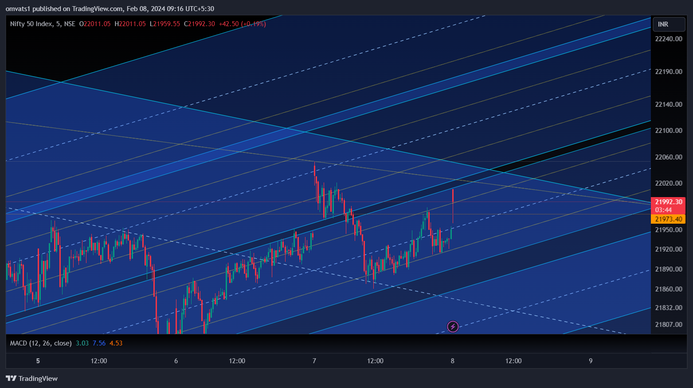
Task: Click the 21807.00 price axis label
Action: (669, 325)
